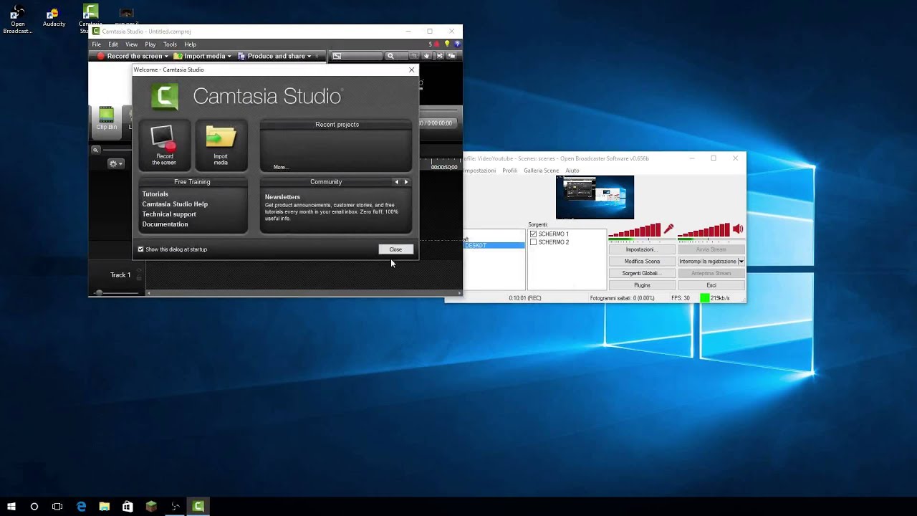Open the Play menu in Camtasia
Screen dimensions: 917x516
tap(150, 44)
